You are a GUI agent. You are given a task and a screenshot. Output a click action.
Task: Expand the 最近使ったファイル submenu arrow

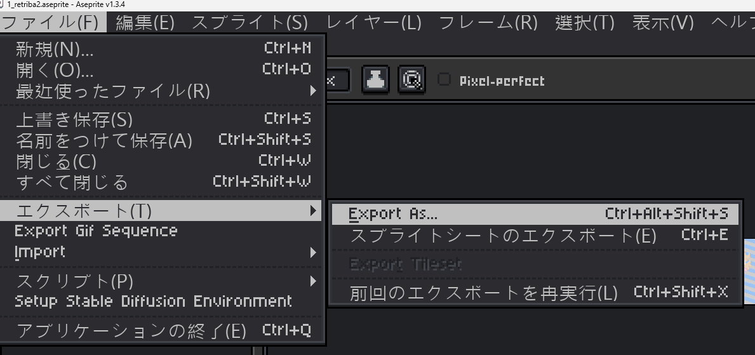(x=312, y=91)
